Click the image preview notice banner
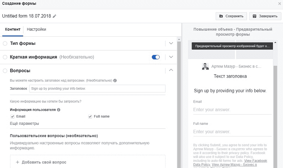Image resolution: width=283 pixels, height=168 pixels. 232,46
